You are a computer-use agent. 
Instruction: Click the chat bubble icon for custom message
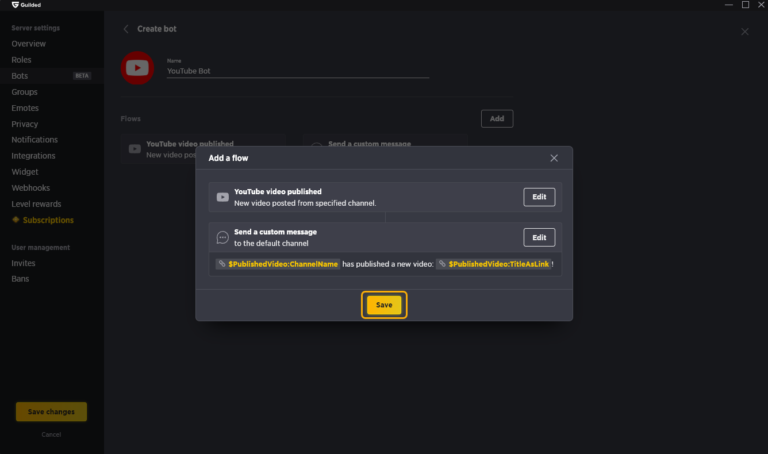222,237
